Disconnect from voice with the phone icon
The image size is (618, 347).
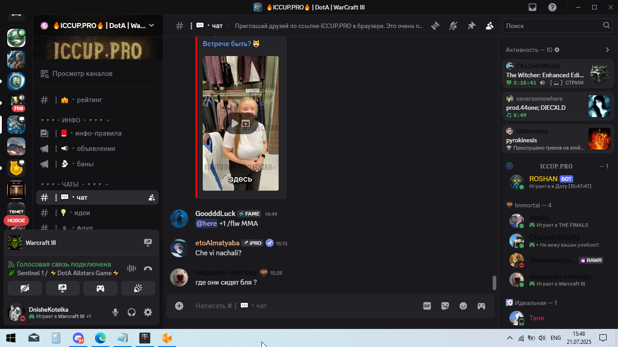pos(148,268)
